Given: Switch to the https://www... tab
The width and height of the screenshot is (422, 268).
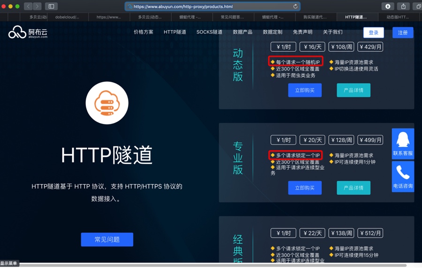Looking at the screenshot, I should 109,17.
